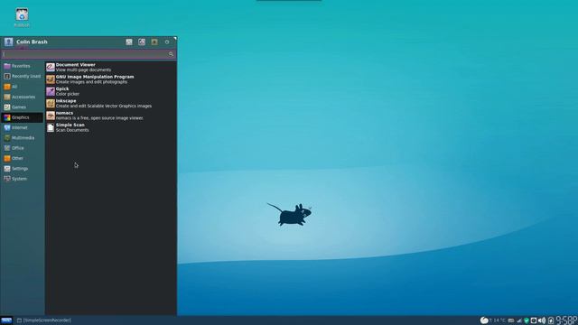
Task: Select the Favorites category
Action: point(22,66)
